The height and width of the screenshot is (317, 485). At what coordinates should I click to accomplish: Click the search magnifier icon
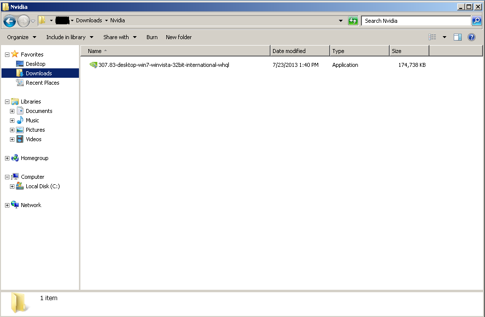click(x=477, y=21)
